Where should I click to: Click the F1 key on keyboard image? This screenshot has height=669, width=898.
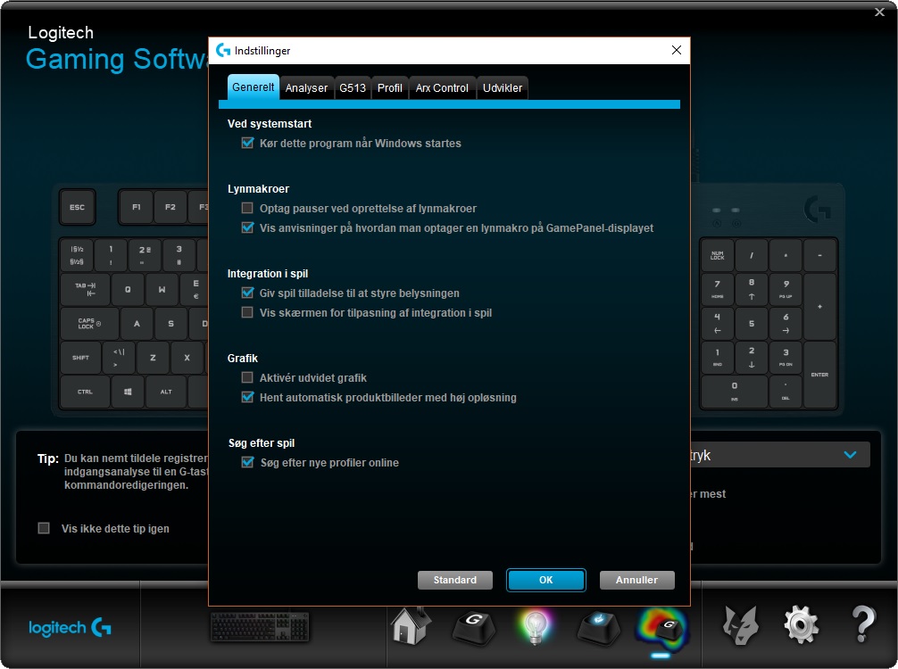137,207
